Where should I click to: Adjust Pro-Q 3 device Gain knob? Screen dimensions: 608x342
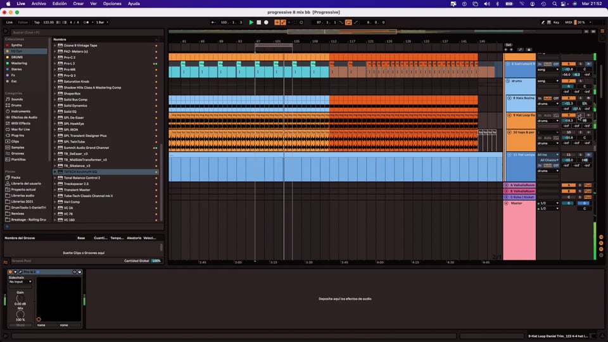click(20, 298)
